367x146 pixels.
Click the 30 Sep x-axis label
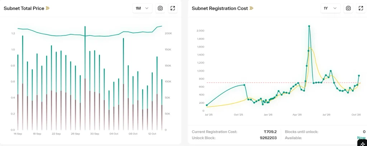95,134
